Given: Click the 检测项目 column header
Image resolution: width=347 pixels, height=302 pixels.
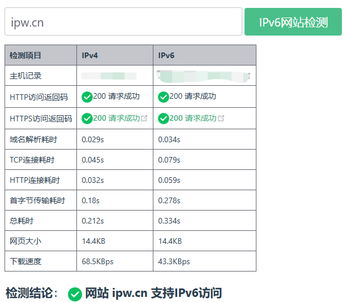Looking at the screenshot, I should click(25, 55).
